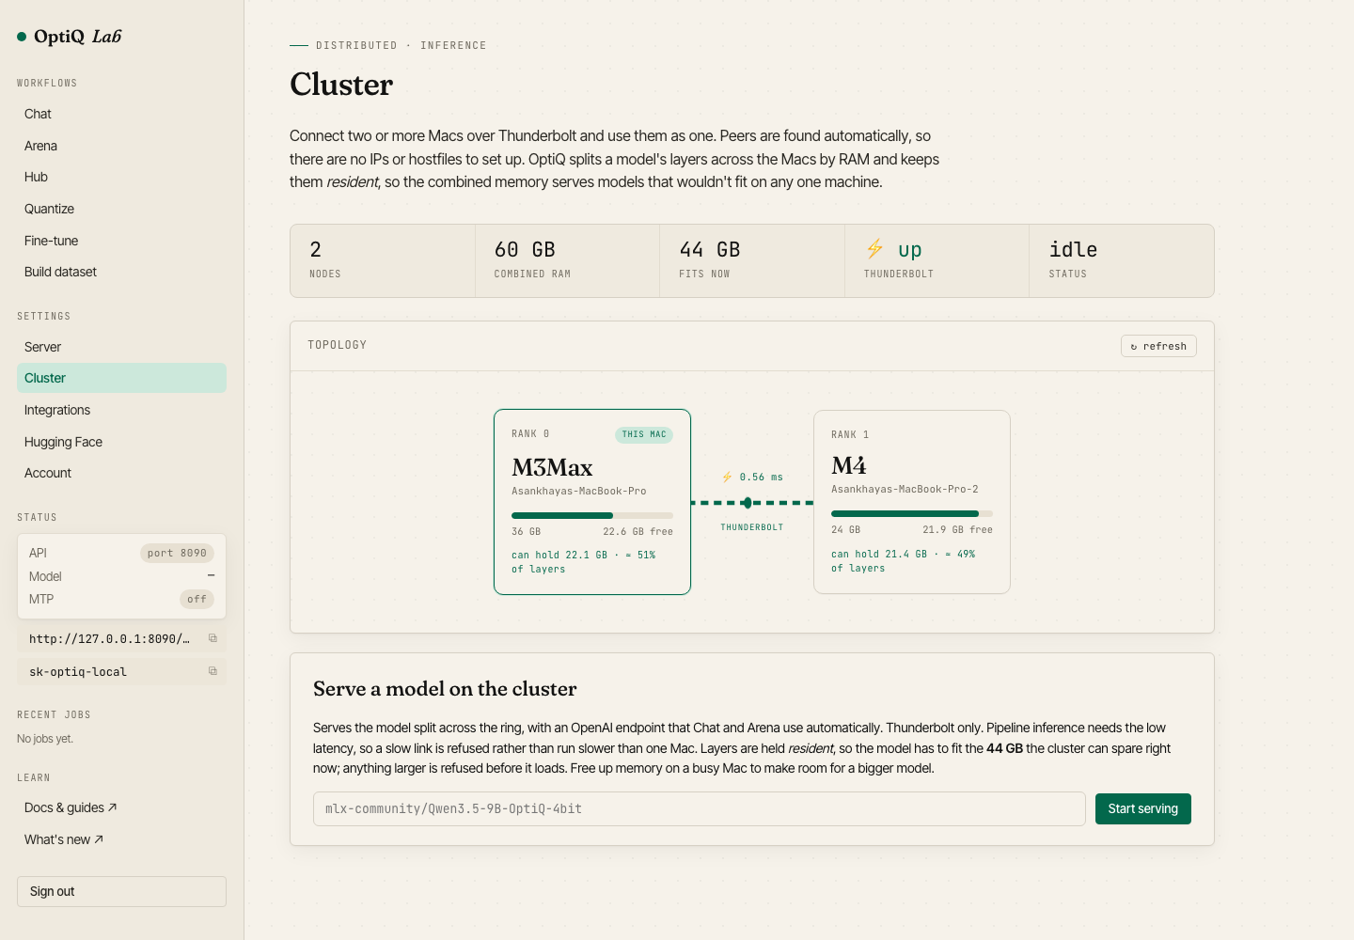Open Hugging Face settings
This screenshot has width=1354, height=940.
[x=121, y=442]
